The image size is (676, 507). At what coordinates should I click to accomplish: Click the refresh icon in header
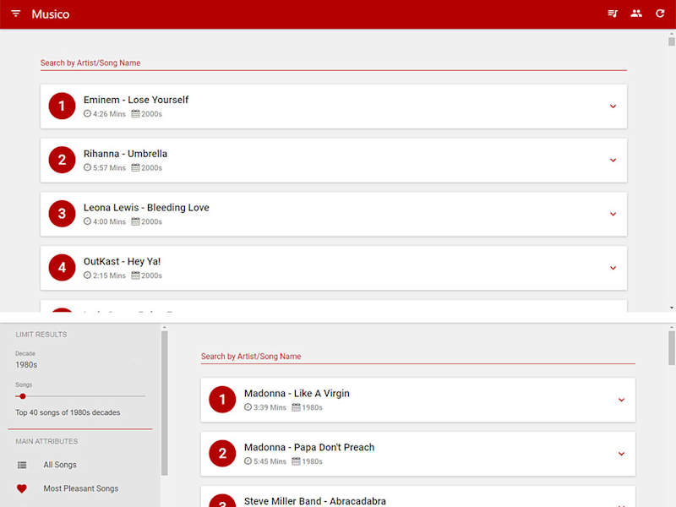660,14
